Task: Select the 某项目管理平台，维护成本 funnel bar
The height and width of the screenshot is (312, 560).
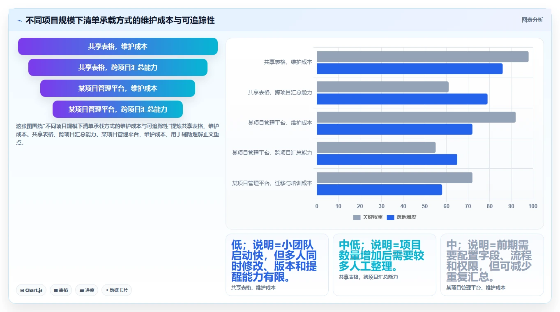Action: pyautogui.click(x=118, y=88)
